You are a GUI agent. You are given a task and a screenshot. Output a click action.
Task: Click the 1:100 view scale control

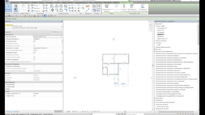(68, 111)
